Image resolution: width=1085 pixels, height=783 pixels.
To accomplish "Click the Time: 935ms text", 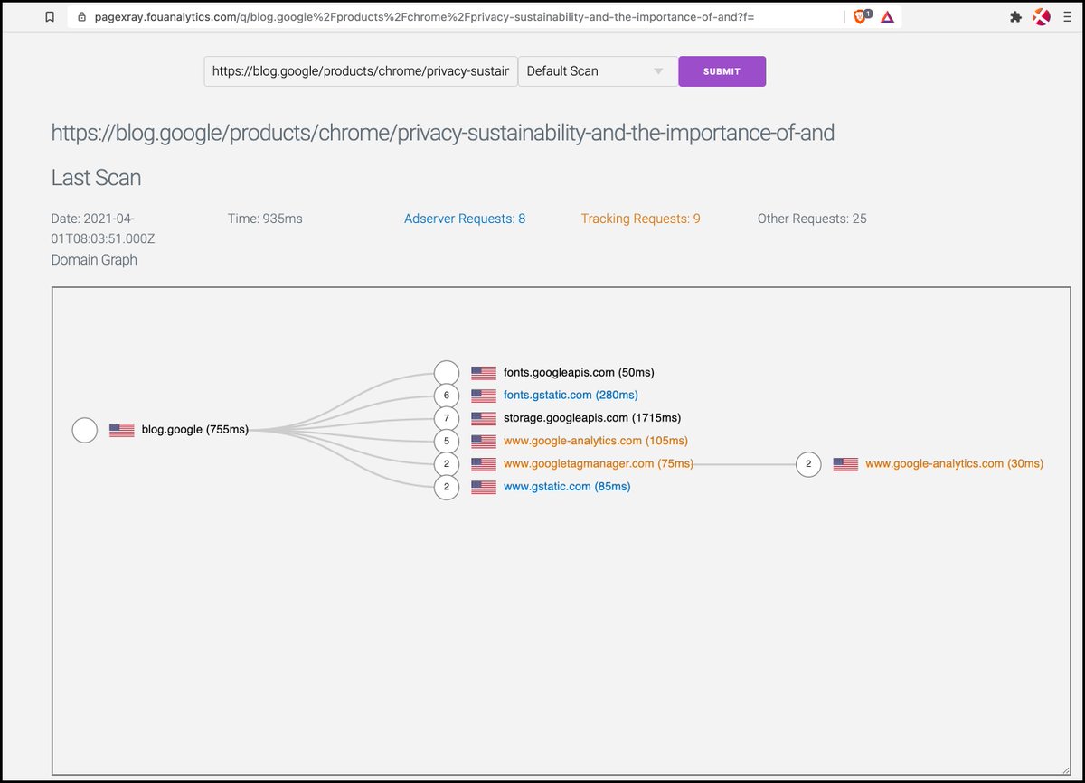I will [x=265, y=219].
